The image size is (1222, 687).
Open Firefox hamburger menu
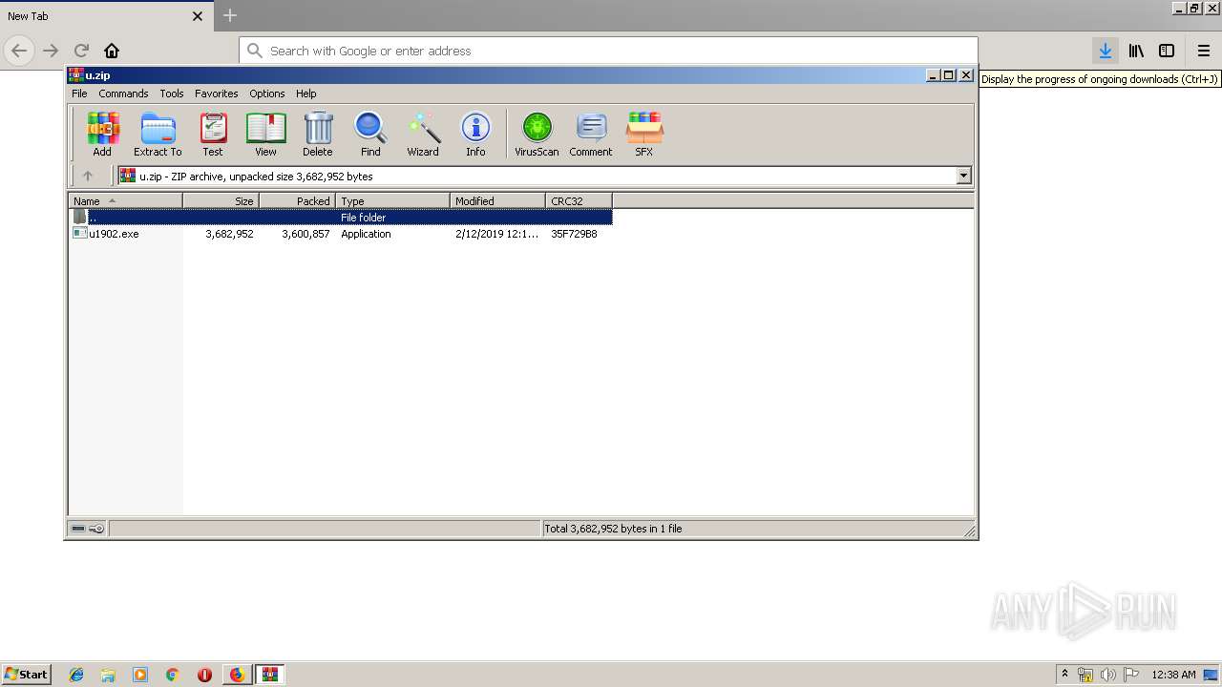coord(1204,51)
